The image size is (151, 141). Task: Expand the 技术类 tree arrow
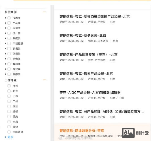pyautogui.click(x=5, y=18)
